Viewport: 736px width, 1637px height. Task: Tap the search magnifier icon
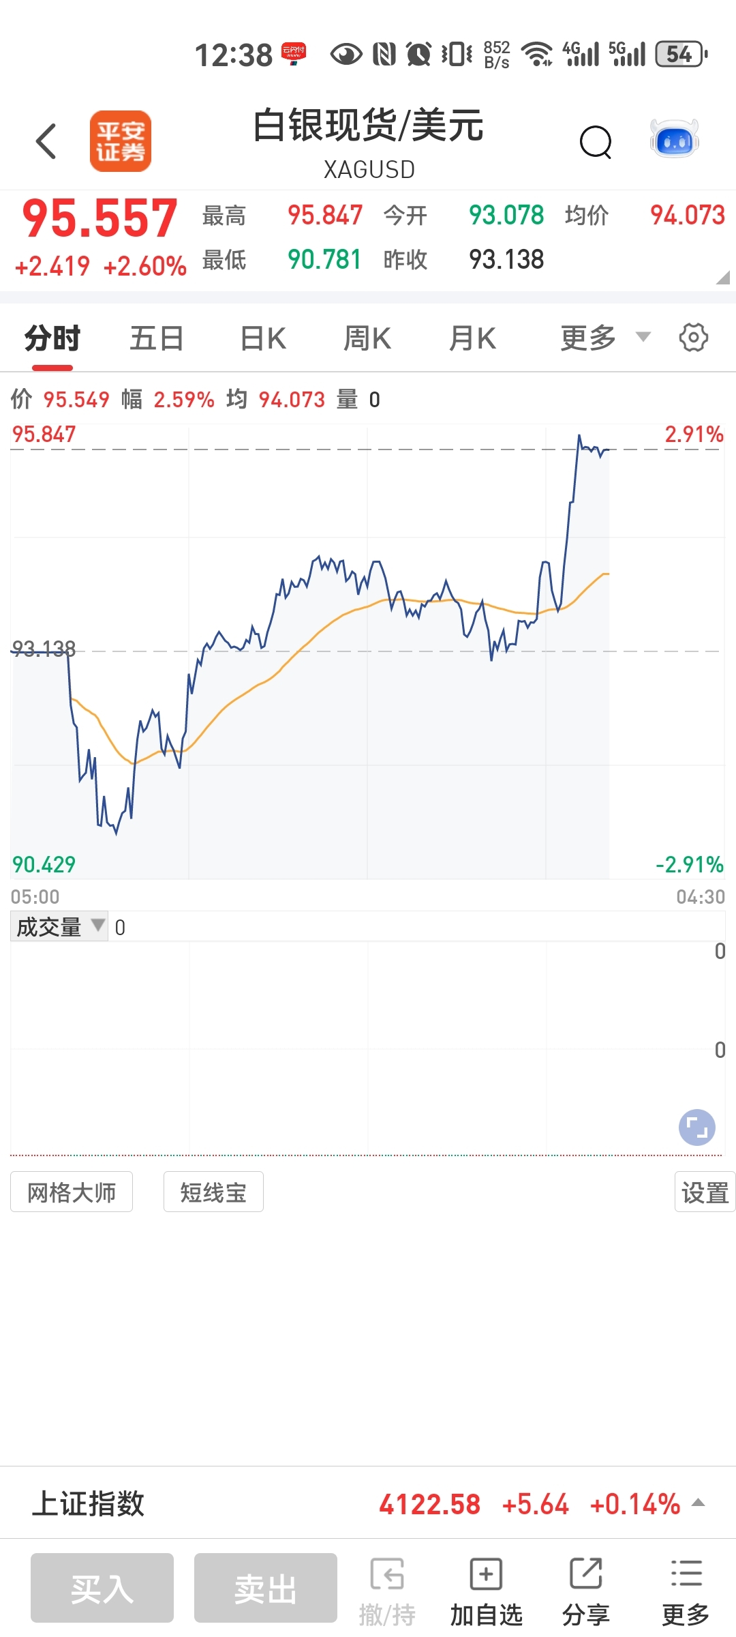[596, 142]
